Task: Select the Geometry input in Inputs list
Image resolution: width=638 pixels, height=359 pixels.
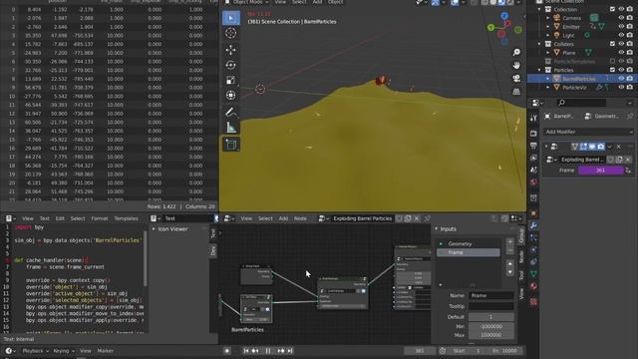Action: point(469,243)
